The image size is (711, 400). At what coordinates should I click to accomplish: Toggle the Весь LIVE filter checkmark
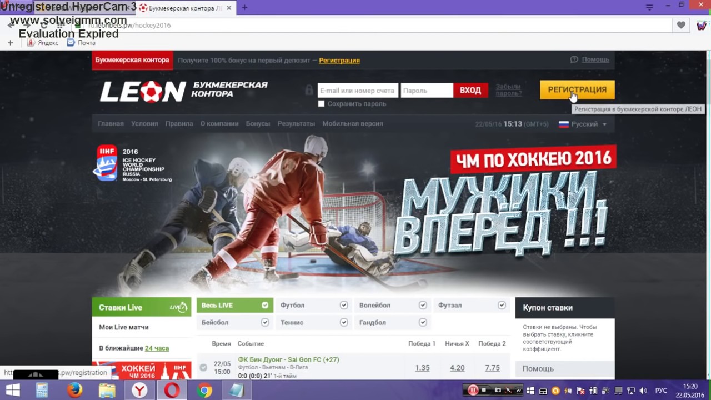[x=265, y=305]
